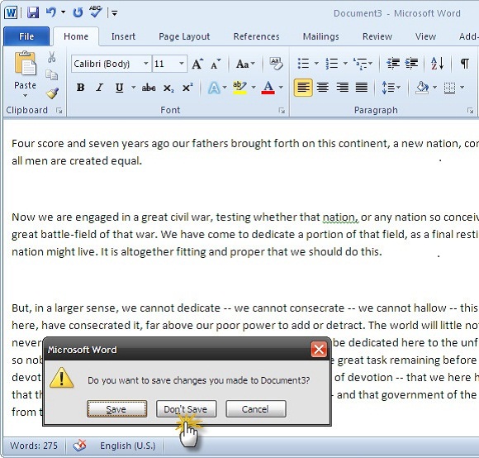Toggle Show/Hide paragraph marks

(465, 64)
